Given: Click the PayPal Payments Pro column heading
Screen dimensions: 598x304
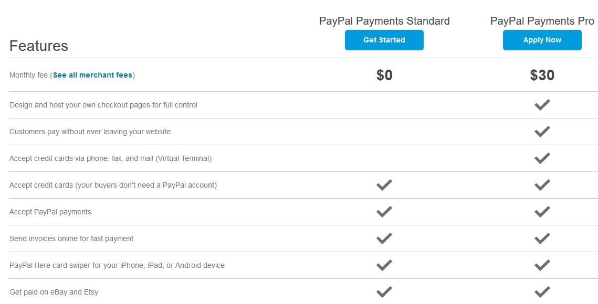Looking at the screenshot, I should click(542, 21).
